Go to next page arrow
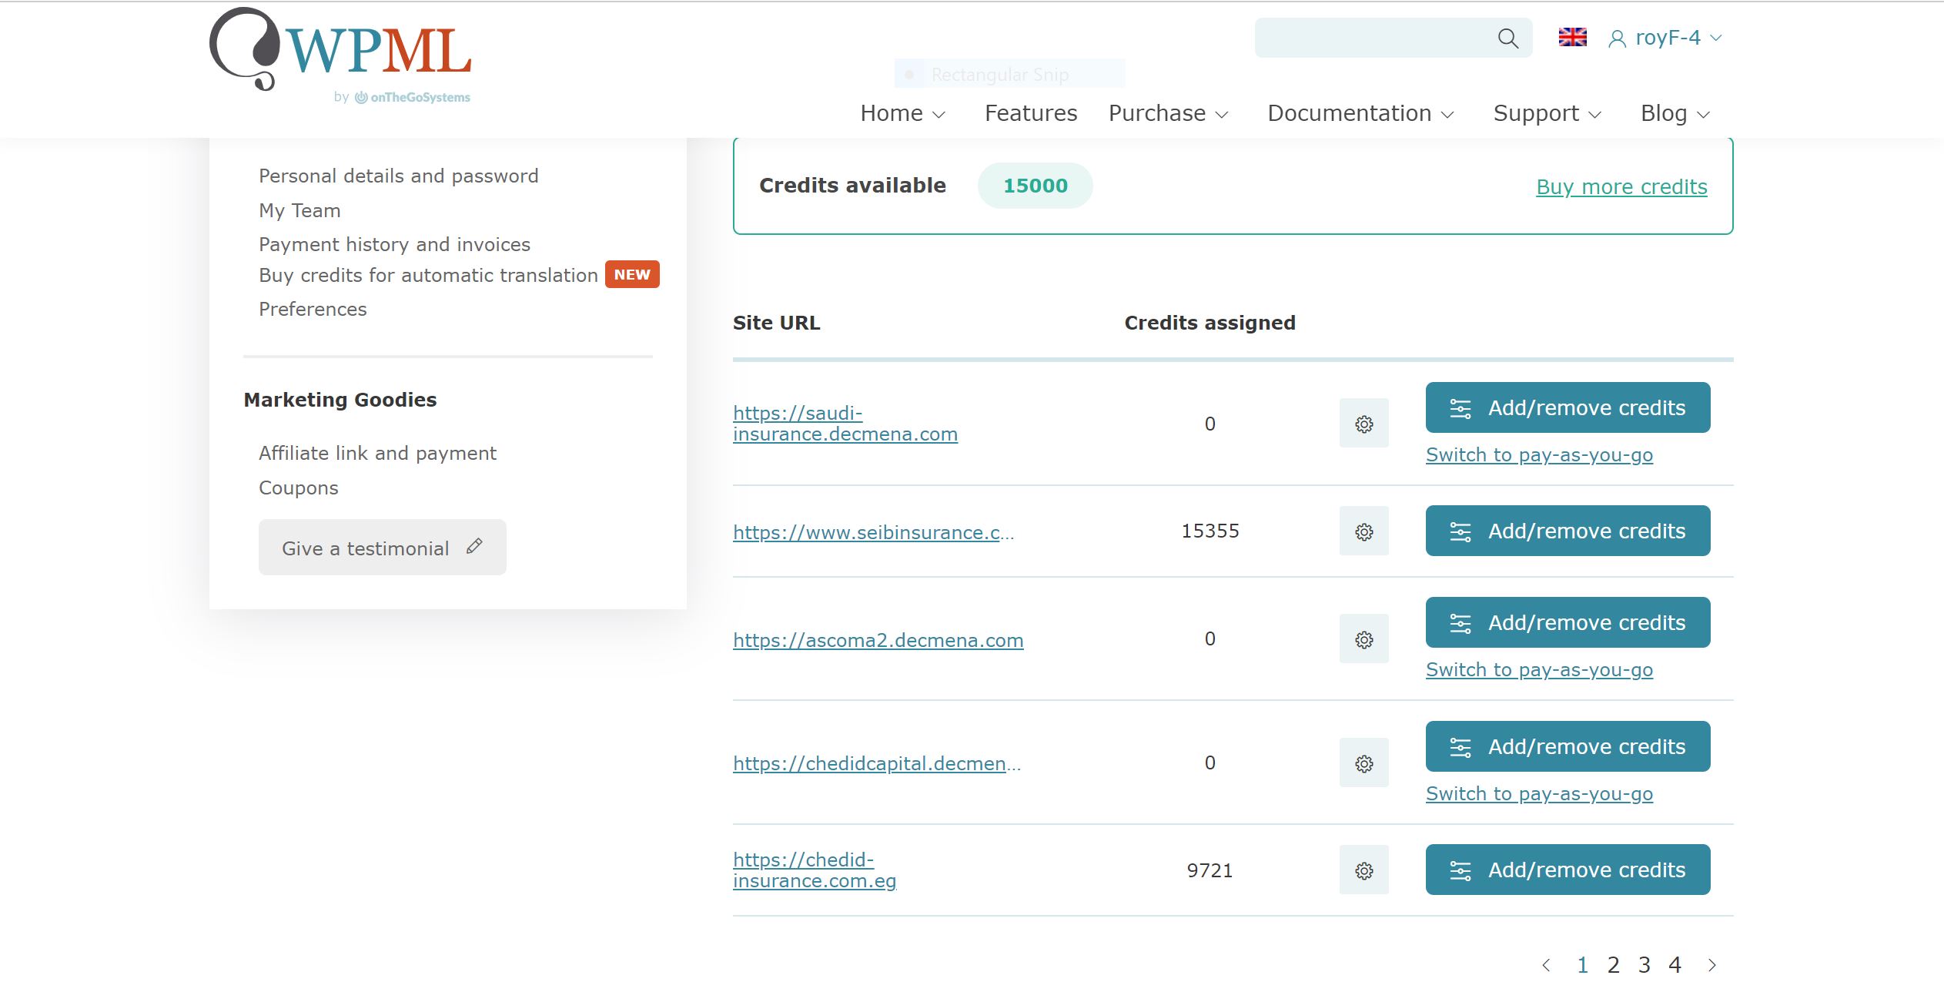Viewport: 1944px width, 982px height. point(1711,964)
